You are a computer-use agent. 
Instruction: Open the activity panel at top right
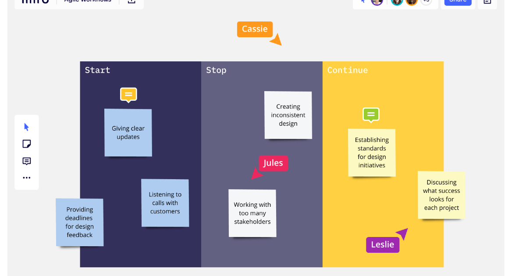click(487, 2)
